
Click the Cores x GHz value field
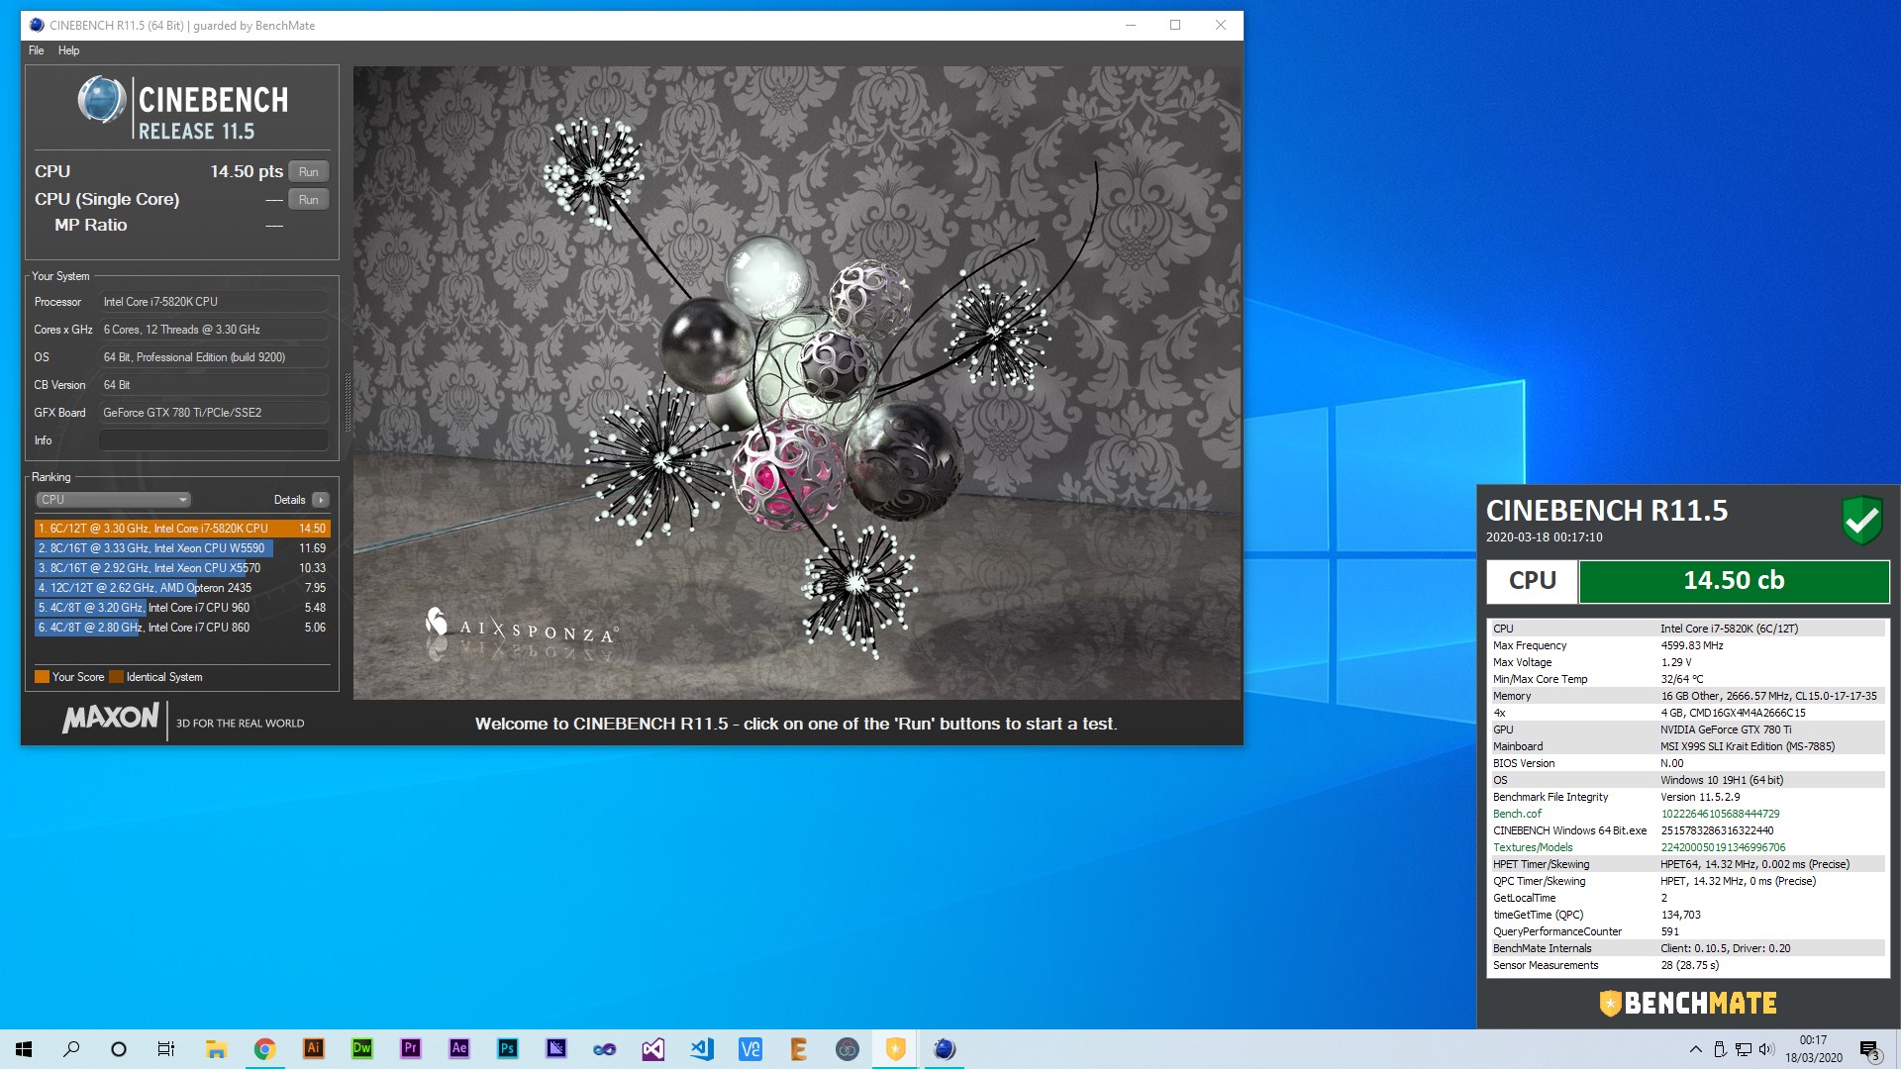214,330
